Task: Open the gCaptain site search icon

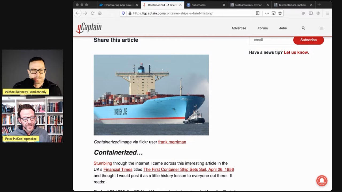Action: coord(303,28)
